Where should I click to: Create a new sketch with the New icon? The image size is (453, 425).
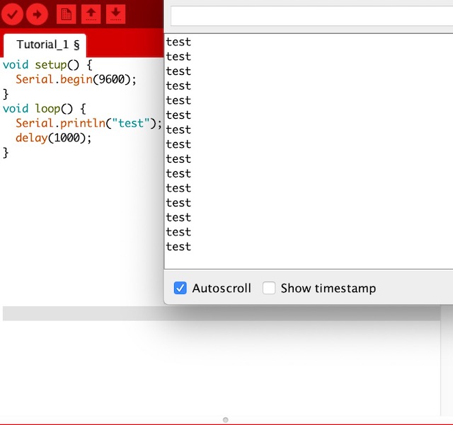[66, 14]
